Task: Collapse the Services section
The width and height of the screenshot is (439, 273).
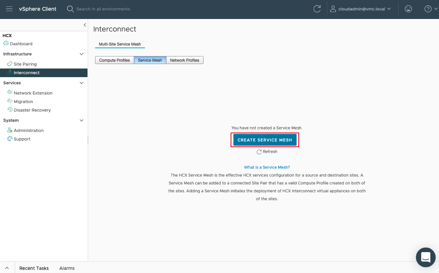Action: 82,83
